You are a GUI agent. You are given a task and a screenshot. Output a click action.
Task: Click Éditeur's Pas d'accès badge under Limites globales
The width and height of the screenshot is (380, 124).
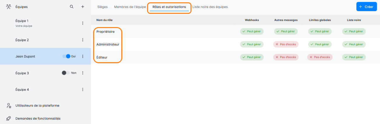pos(320,57)
